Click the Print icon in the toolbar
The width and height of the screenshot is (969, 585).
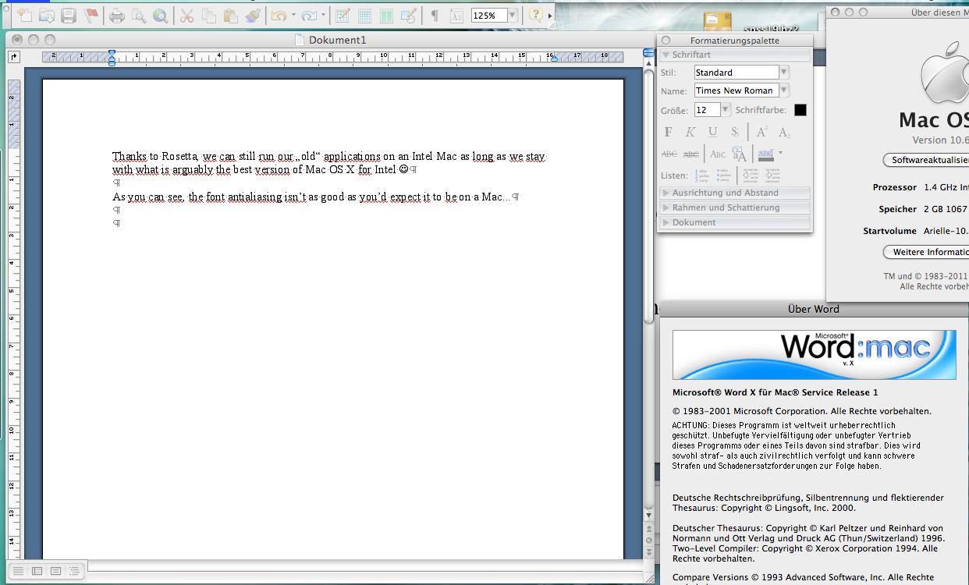click(117, 15)
